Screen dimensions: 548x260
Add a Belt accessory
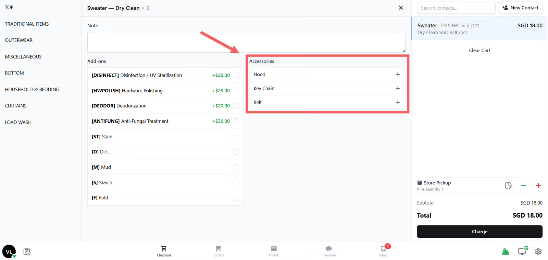[398, 102]
